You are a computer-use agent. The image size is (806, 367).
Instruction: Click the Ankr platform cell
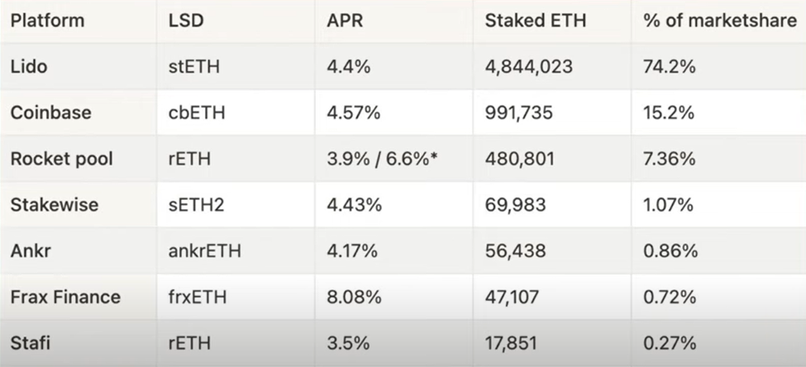(x=30, y=250)
